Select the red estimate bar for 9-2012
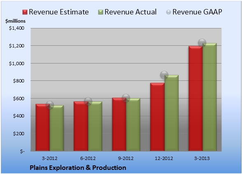 (119, 125)
